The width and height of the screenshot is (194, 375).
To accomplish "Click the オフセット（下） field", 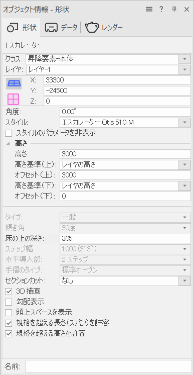I will pos(125,197).
